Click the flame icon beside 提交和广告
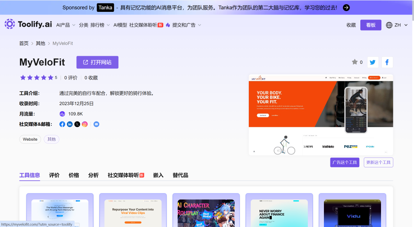 [x=168, y=25]
